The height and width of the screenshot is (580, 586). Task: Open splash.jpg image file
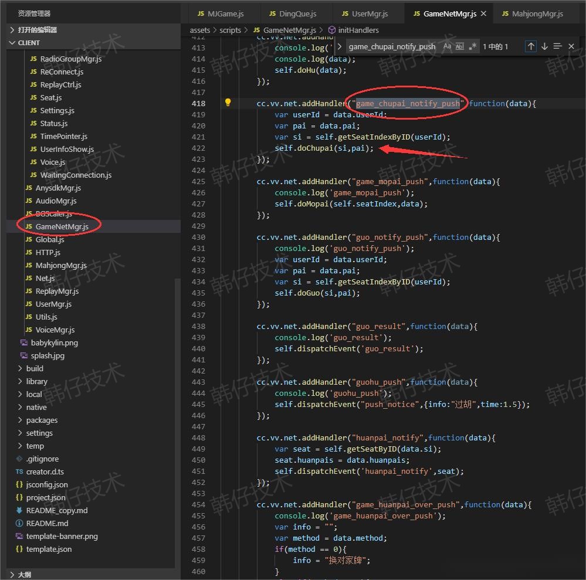(48, 356)
